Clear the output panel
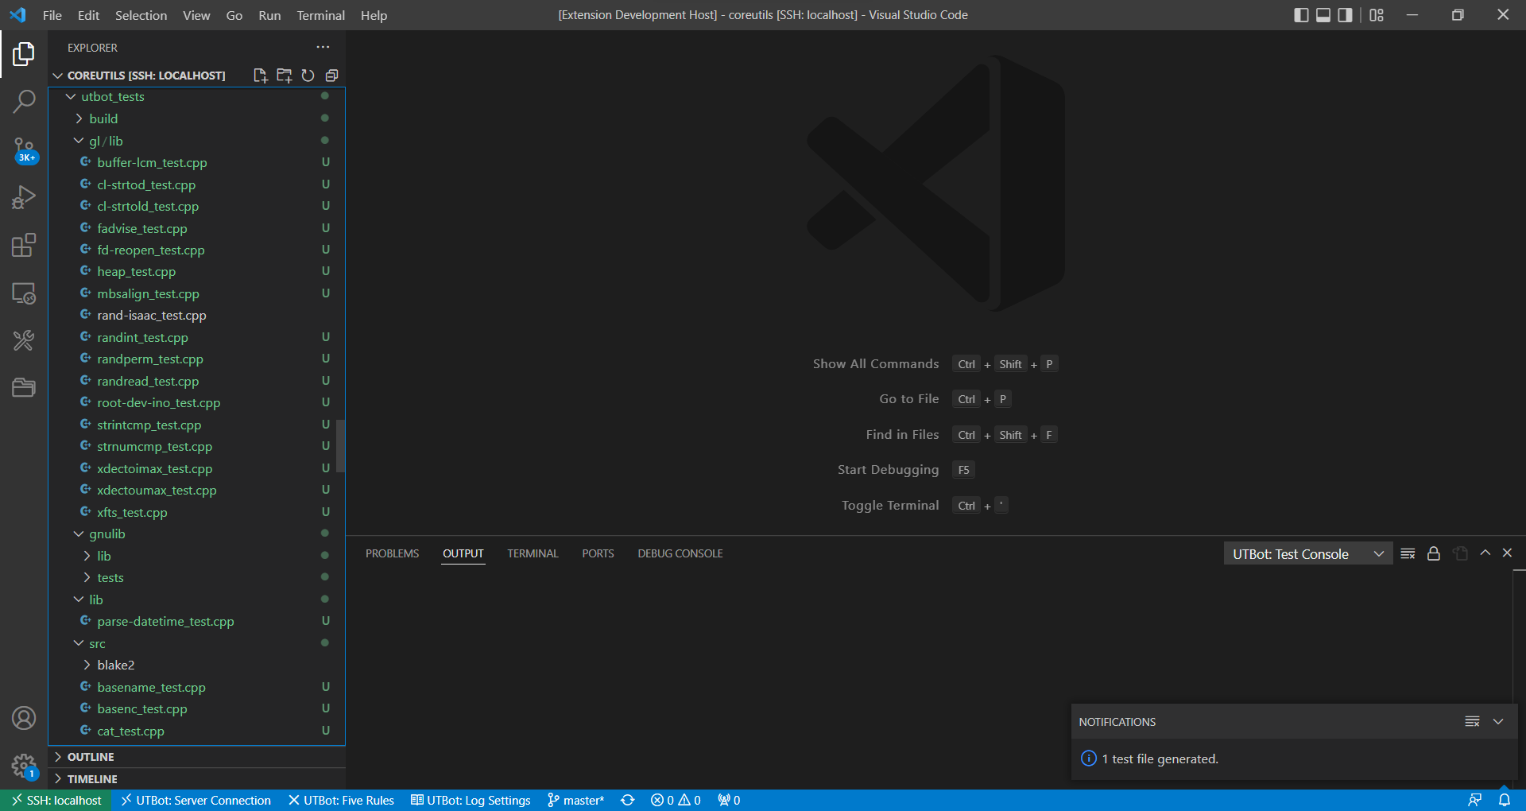Viewport: 1526px width, 811px height. 1408,553
